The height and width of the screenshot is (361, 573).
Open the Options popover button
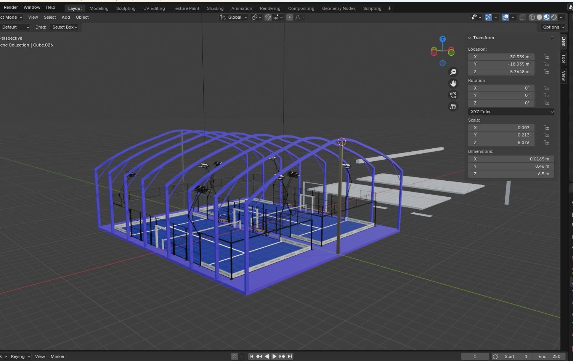coord(553,27)
